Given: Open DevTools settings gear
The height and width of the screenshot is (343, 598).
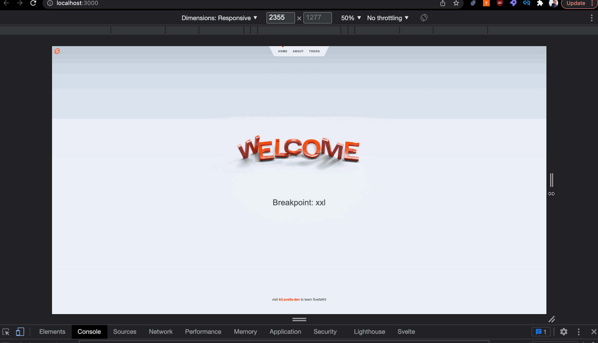Looking at the screenshot, I should coord(564,332).
